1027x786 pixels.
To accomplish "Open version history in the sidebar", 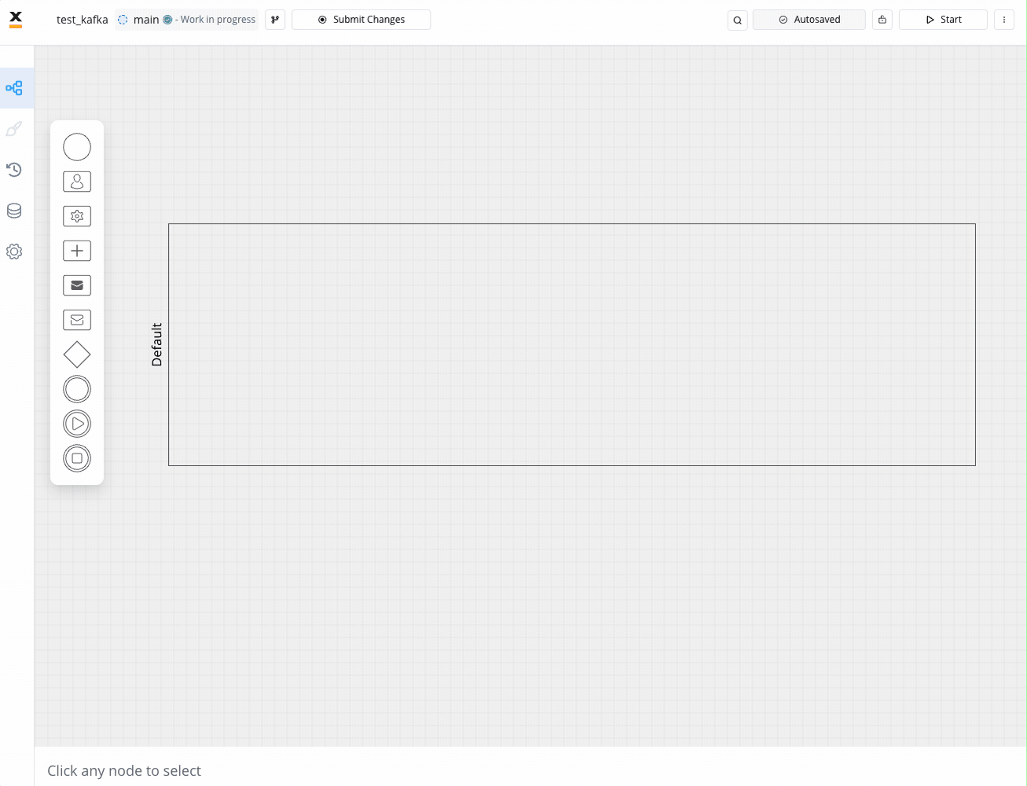I will pyautogui.click(x=14, y=170).
